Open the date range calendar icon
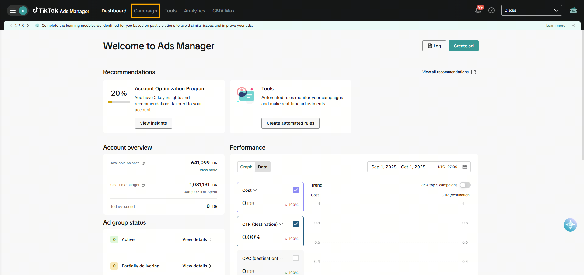The height and width of the screenshot is (275, 584). (x=464, y=167)
